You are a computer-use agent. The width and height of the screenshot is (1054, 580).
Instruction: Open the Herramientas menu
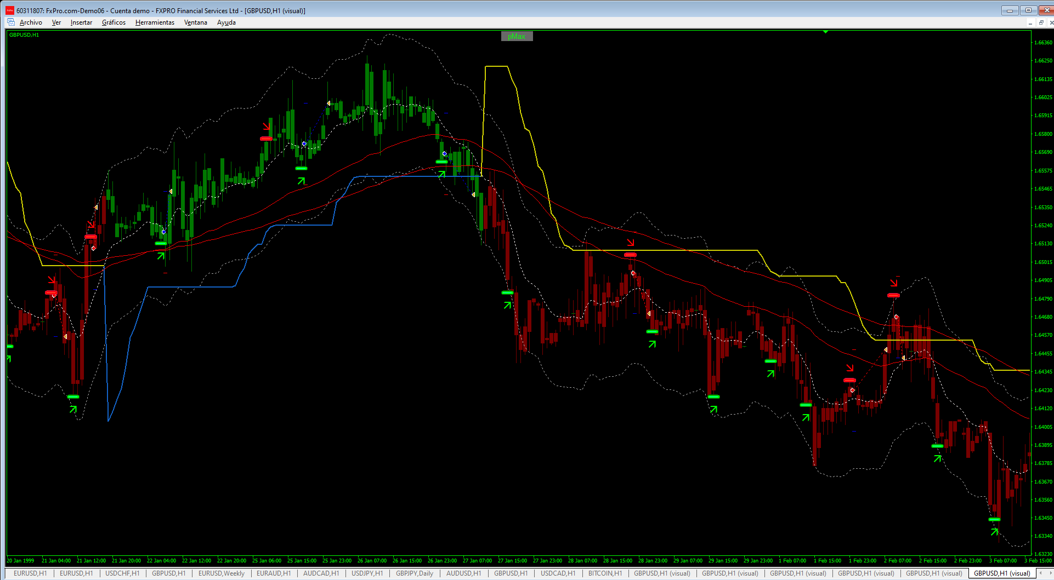[155, 22]
